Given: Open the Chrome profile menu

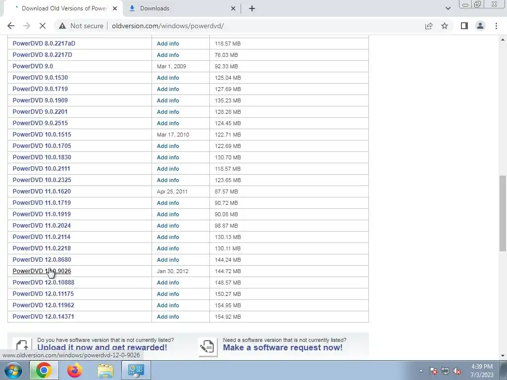Looking at the screenshot, I should pyautogui.click(x=480, y=26).
